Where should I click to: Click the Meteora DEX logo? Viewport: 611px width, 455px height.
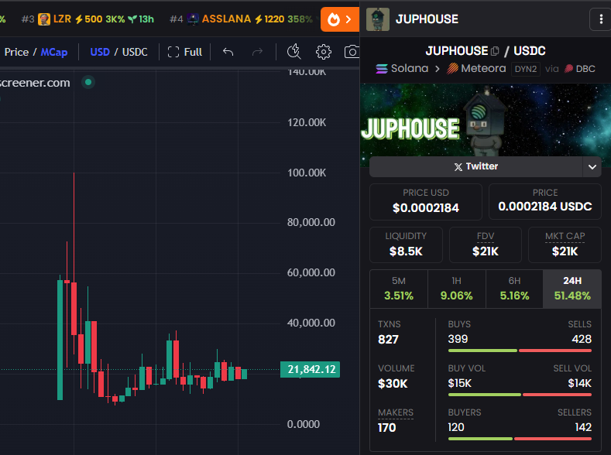pos(452,69)
